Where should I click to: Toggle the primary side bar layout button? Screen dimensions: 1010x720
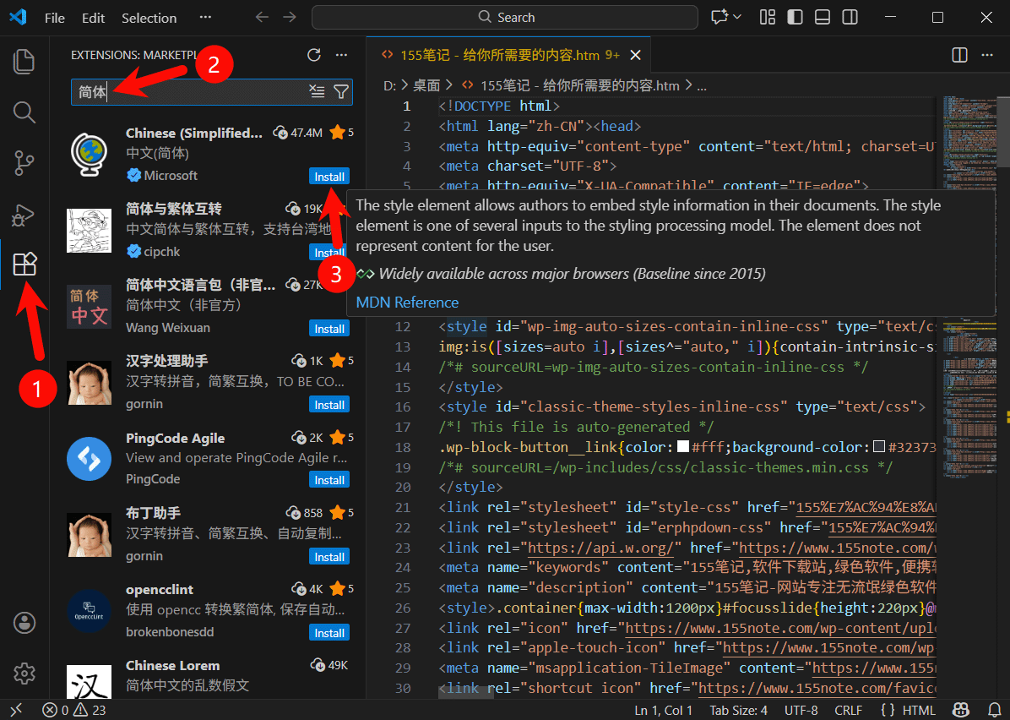pos(795,17)
